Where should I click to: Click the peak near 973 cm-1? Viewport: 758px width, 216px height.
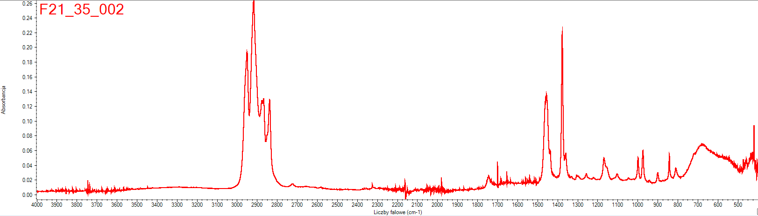643,150
